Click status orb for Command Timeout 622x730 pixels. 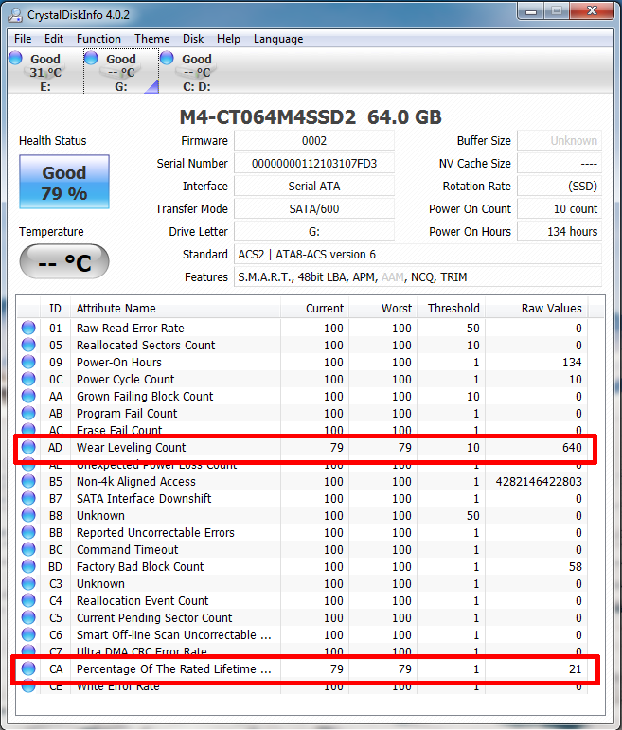pyautogui.click(x=28, y=549)
